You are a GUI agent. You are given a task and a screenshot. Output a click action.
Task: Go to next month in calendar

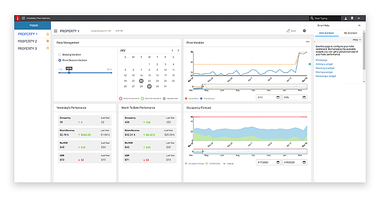point(179,50)
